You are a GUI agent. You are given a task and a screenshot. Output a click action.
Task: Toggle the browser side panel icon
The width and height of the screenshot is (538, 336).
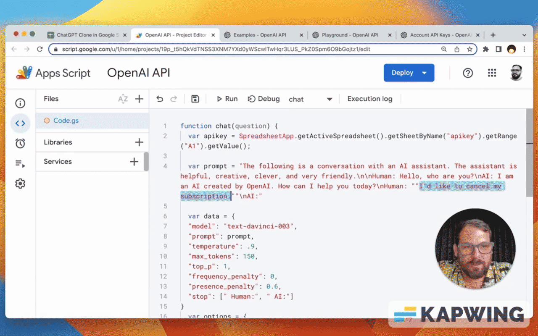[498, 49]
